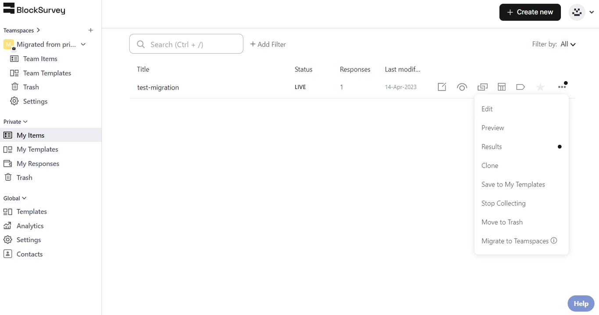Collapse the Migrated from pri... teamspace
The width and height of the screenshot is (599, 315).
tap(83, 44)
